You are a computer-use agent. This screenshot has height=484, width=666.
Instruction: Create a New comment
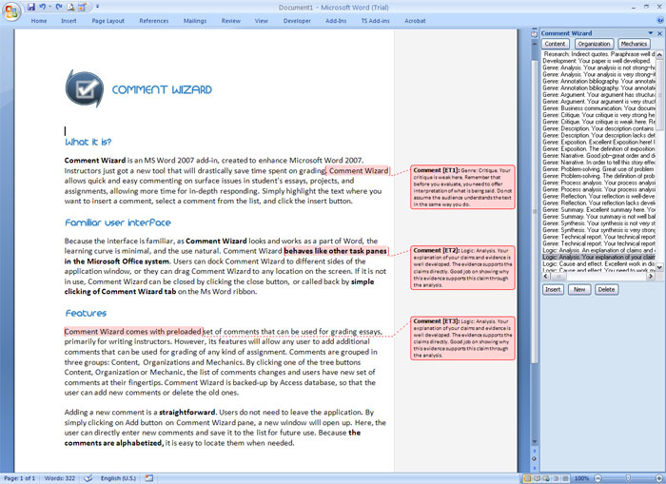pos(579,290)
